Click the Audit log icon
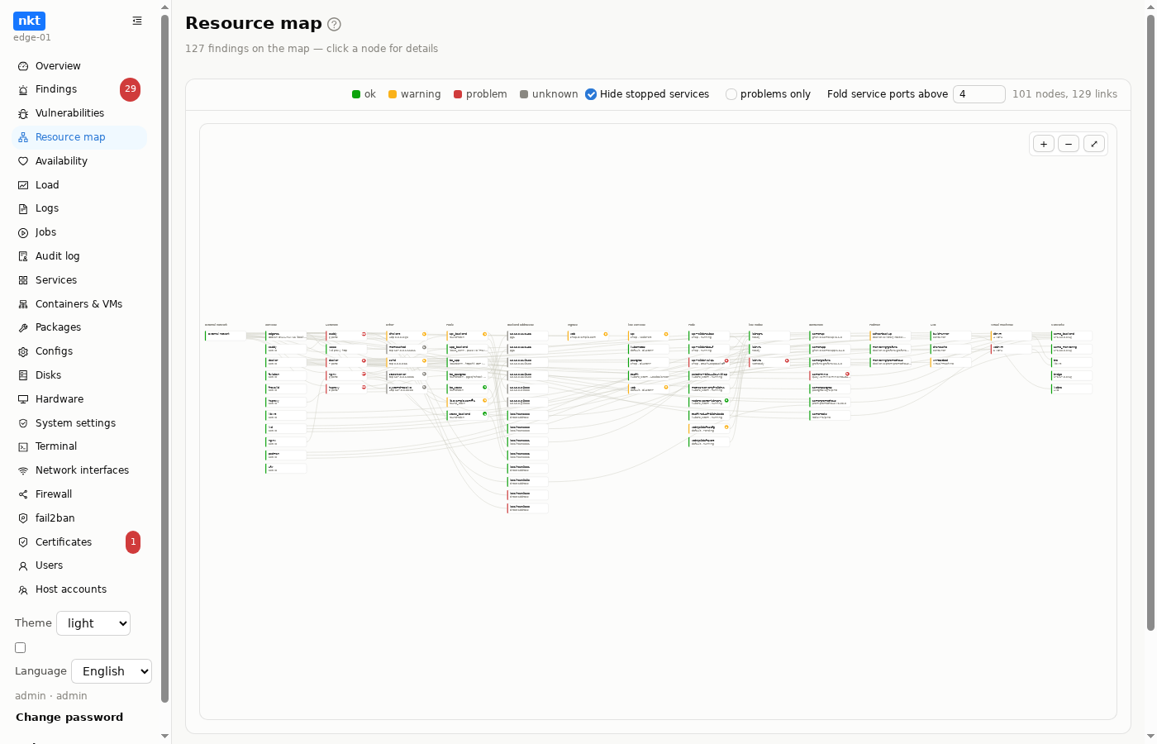The height and width of the screenshot is (744, 1157). [x=23, y=256]
